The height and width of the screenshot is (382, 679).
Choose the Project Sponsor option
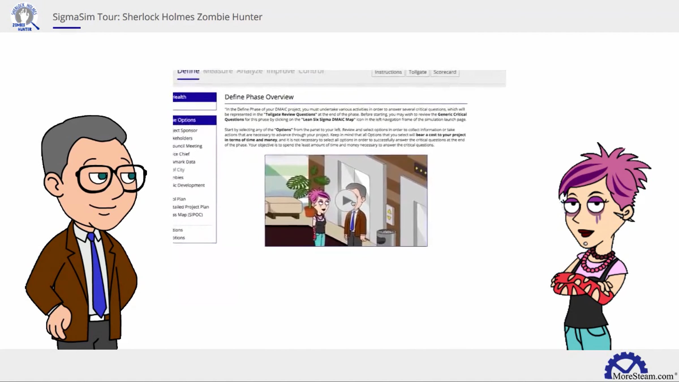pos(185,130)
